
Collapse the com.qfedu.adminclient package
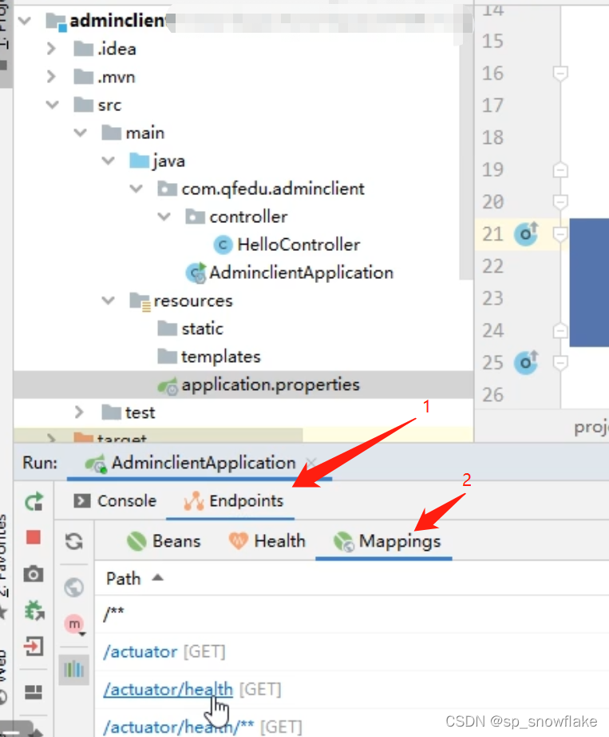point(136,189)
